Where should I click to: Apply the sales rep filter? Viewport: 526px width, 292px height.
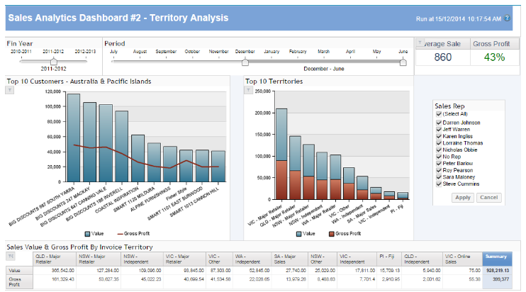point(463,198)
